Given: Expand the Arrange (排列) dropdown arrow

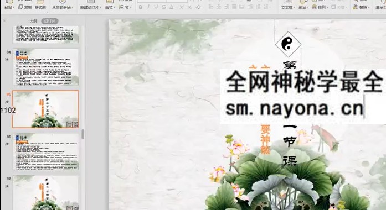Looking at the screenshot, I should pyautogui.click(x=328, y=8).
